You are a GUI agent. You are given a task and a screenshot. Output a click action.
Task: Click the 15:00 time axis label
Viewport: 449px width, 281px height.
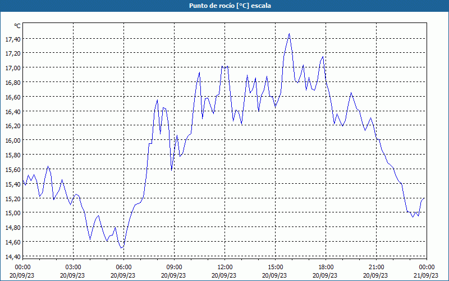click(275, 268)
